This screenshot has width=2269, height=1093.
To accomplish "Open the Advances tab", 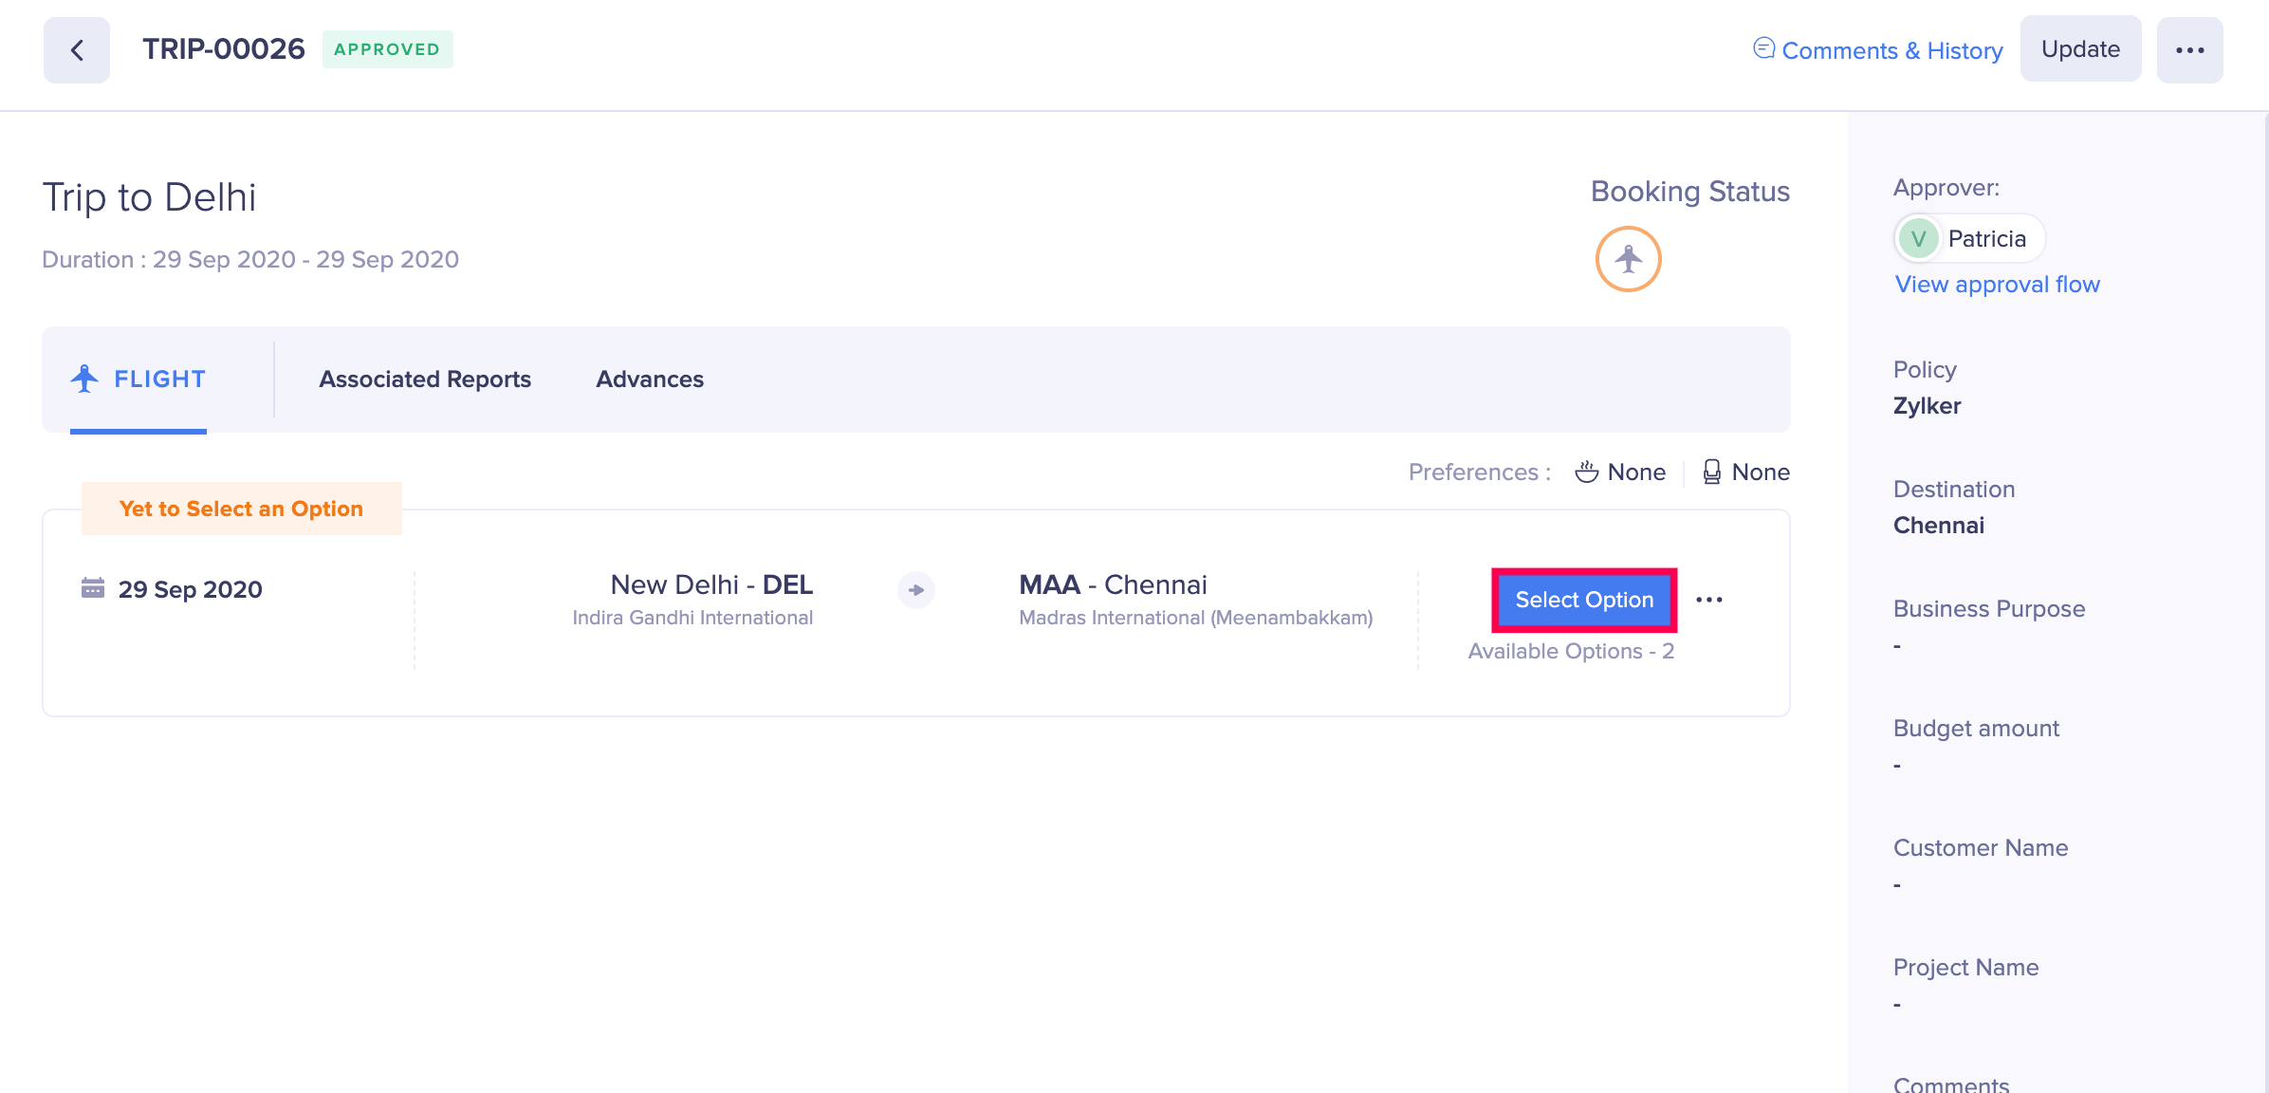I will pyautogui.click(x=650, y=379).
